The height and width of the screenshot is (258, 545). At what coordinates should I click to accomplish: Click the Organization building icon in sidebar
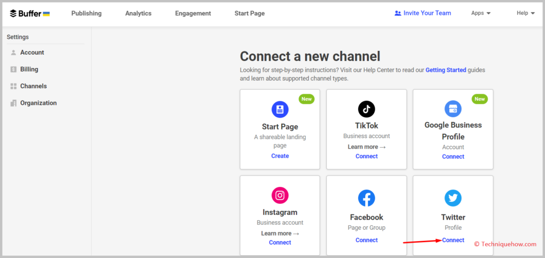tap(13, 103)
